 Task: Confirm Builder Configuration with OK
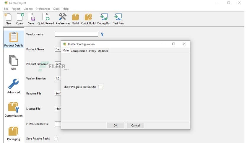point(115,126)
